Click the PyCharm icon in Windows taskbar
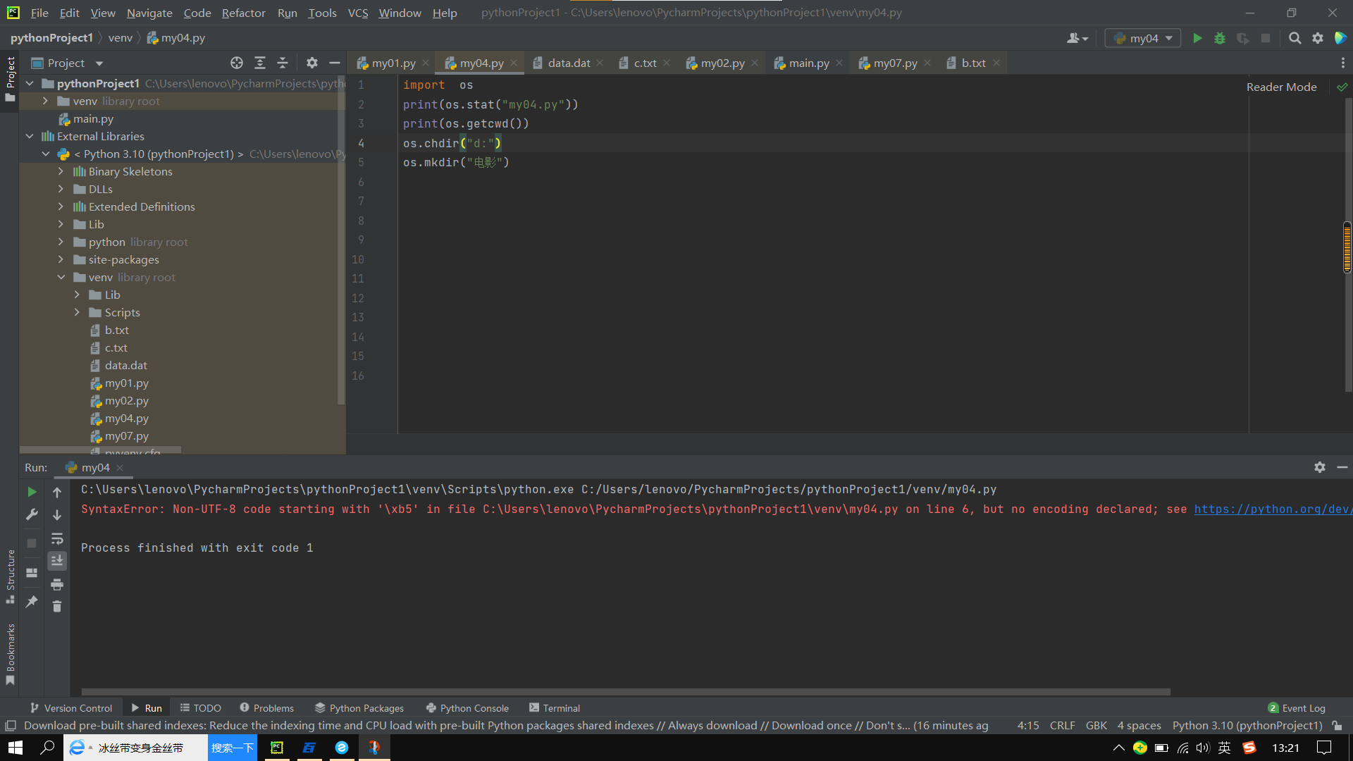Viewport: 1353px width, 761px height. click(277, 748)
